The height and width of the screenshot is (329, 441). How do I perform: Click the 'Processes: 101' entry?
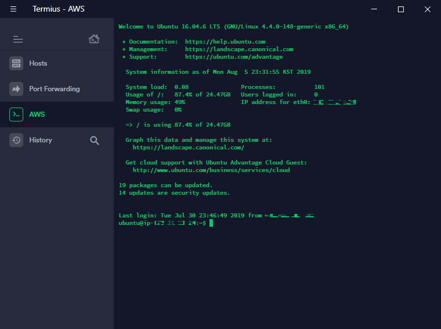[x=283, y=87]
